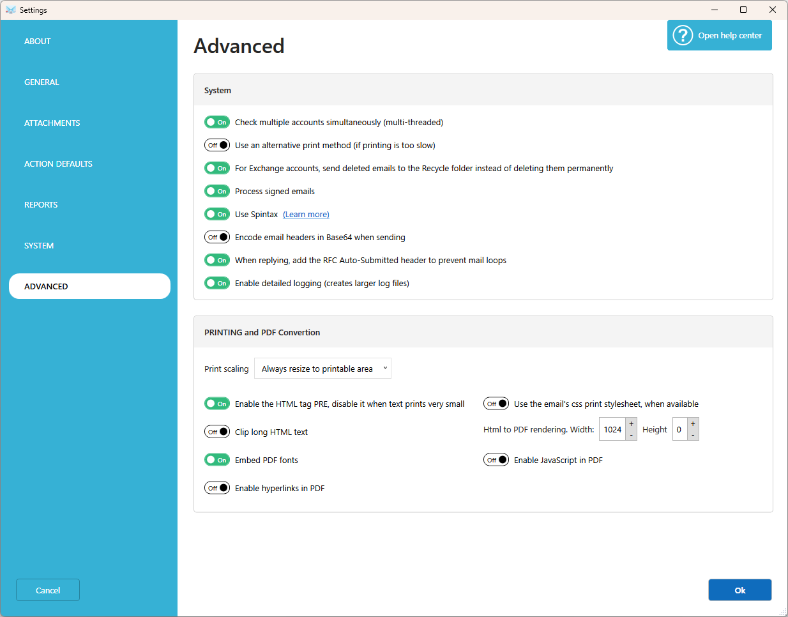The width and height of the screenshot is (788, 617).
Task: Click the 'Print scaling' label
Action: pos(227,369)
